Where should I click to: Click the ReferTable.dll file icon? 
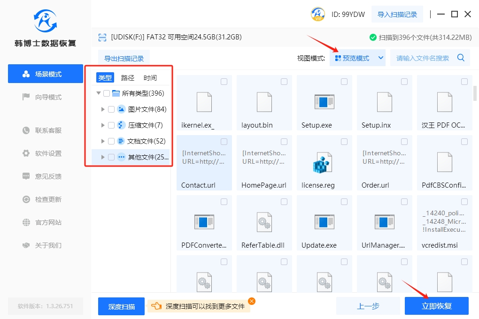pyautogui.click(x=263, y=222)
